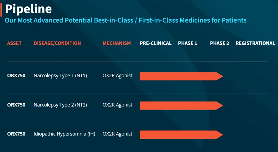This screenshot has height=152, width=278.
Task: Open the Narcolepsy Type 2 (NT2) entry
Action: 60,105
